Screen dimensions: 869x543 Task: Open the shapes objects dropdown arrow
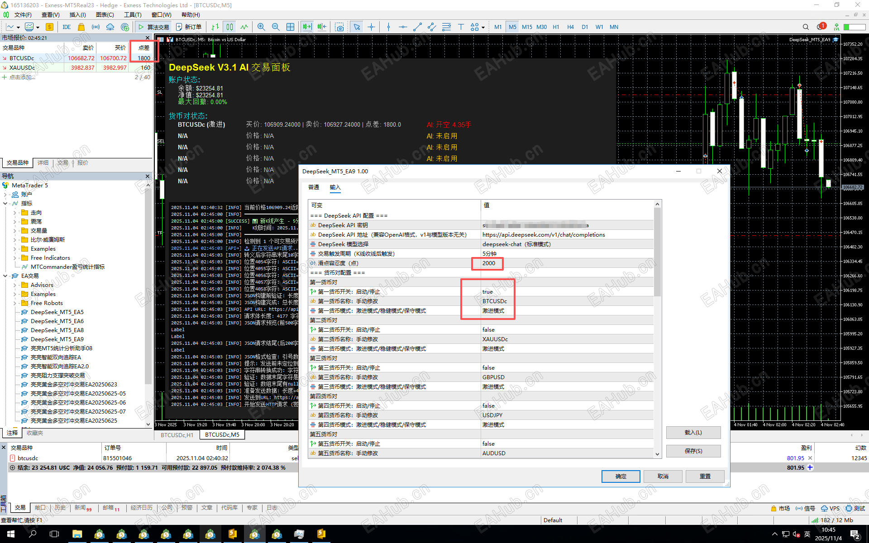[483, 28]
